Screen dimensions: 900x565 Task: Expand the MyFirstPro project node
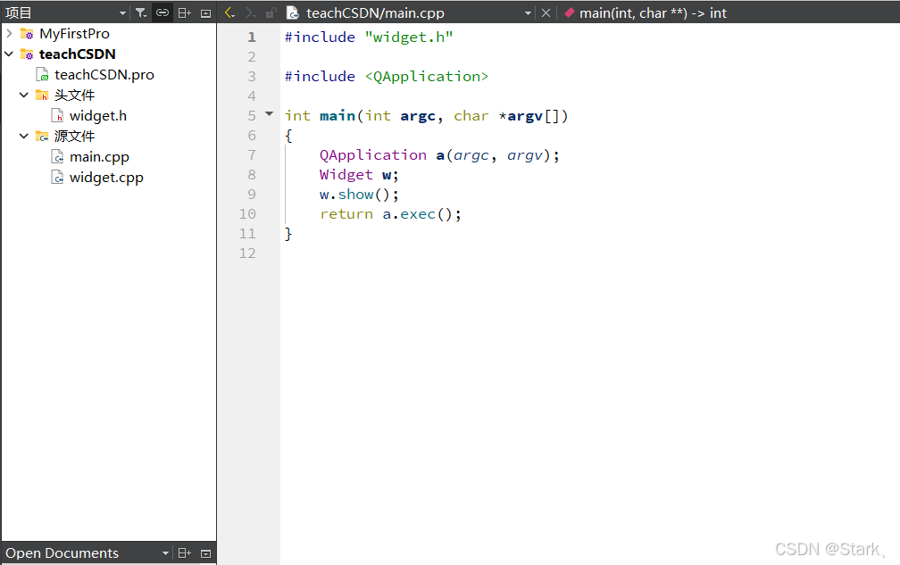pyautogui.click(x=9, y=33)
